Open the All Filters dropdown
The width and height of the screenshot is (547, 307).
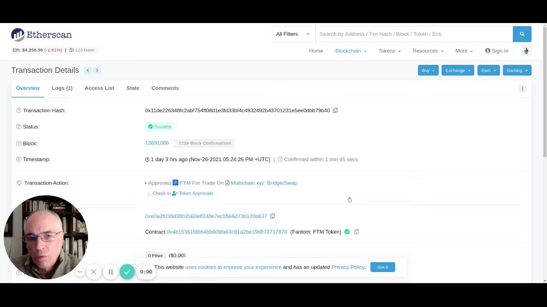tap(293, 34)
